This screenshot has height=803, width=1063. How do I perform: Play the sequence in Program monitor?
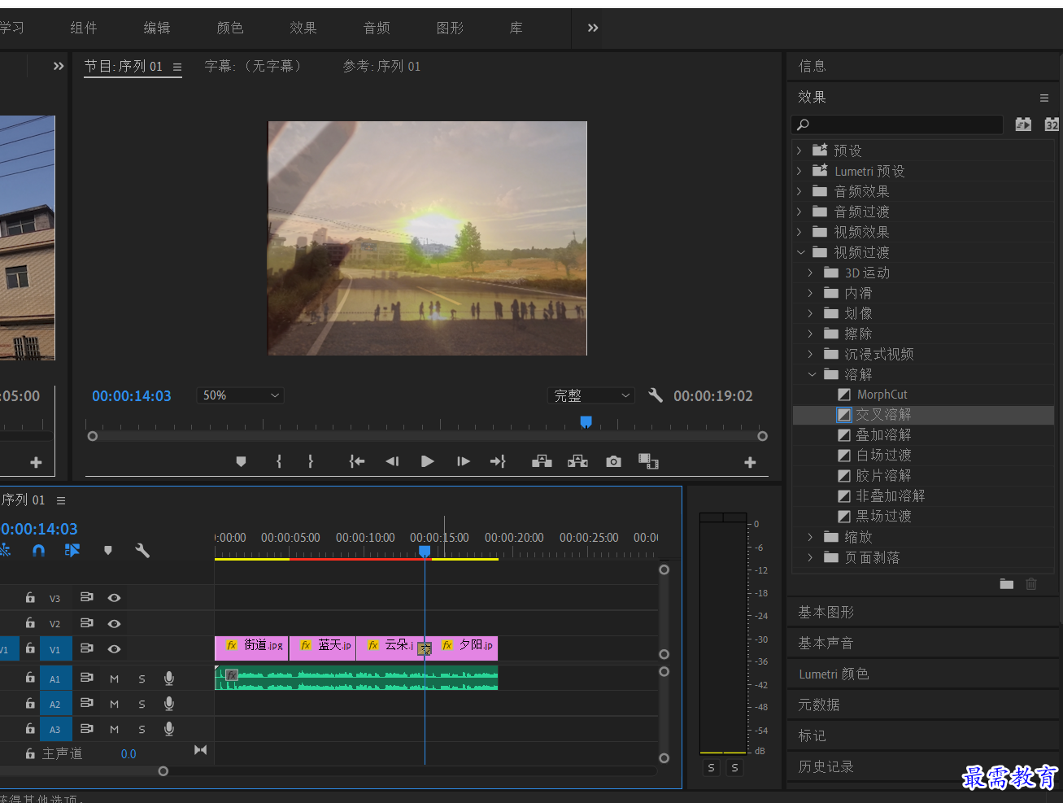428,461
